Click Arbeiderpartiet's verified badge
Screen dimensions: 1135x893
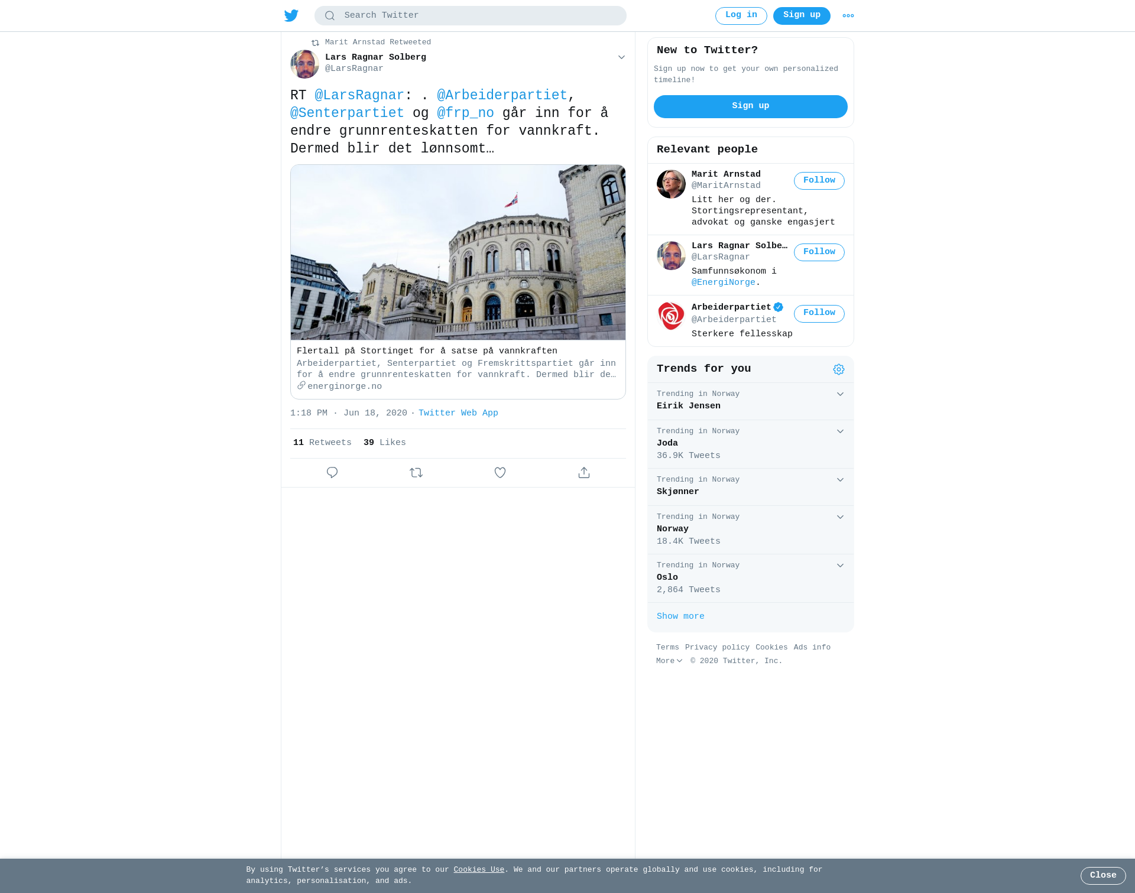pos(779,307)
